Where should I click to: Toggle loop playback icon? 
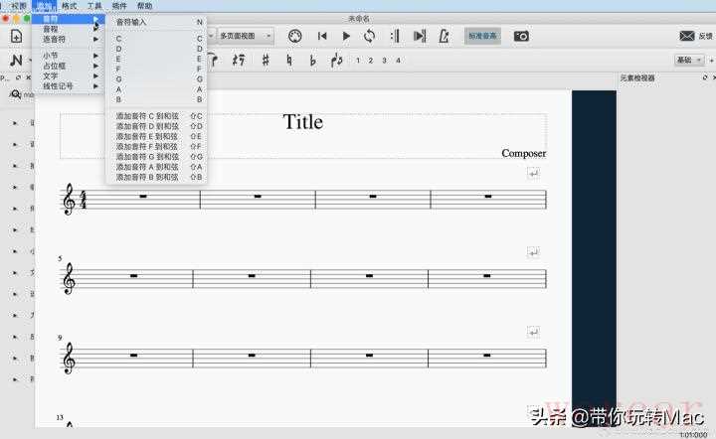[370, 36]
